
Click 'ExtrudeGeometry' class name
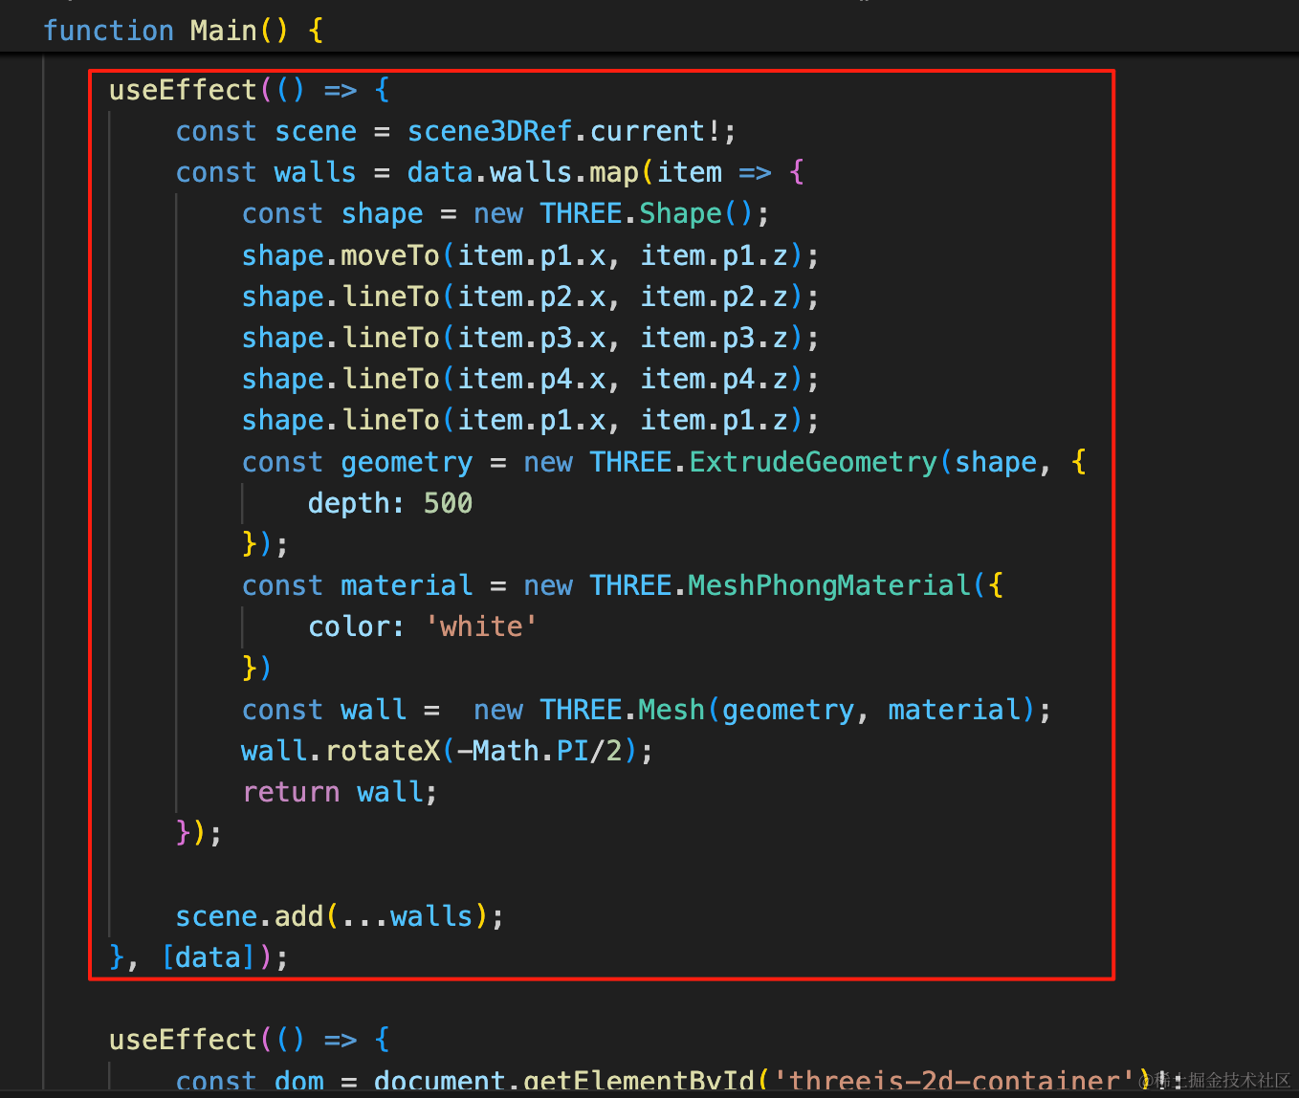coord(813,462)
